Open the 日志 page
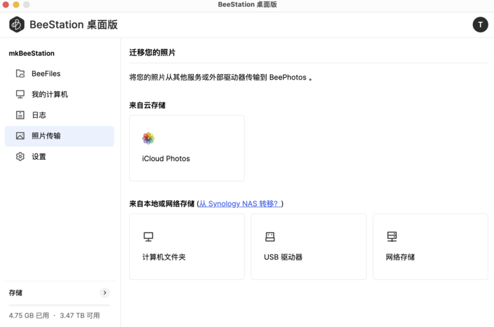Viewport: 494px width, 327px height. coord(59,115)
